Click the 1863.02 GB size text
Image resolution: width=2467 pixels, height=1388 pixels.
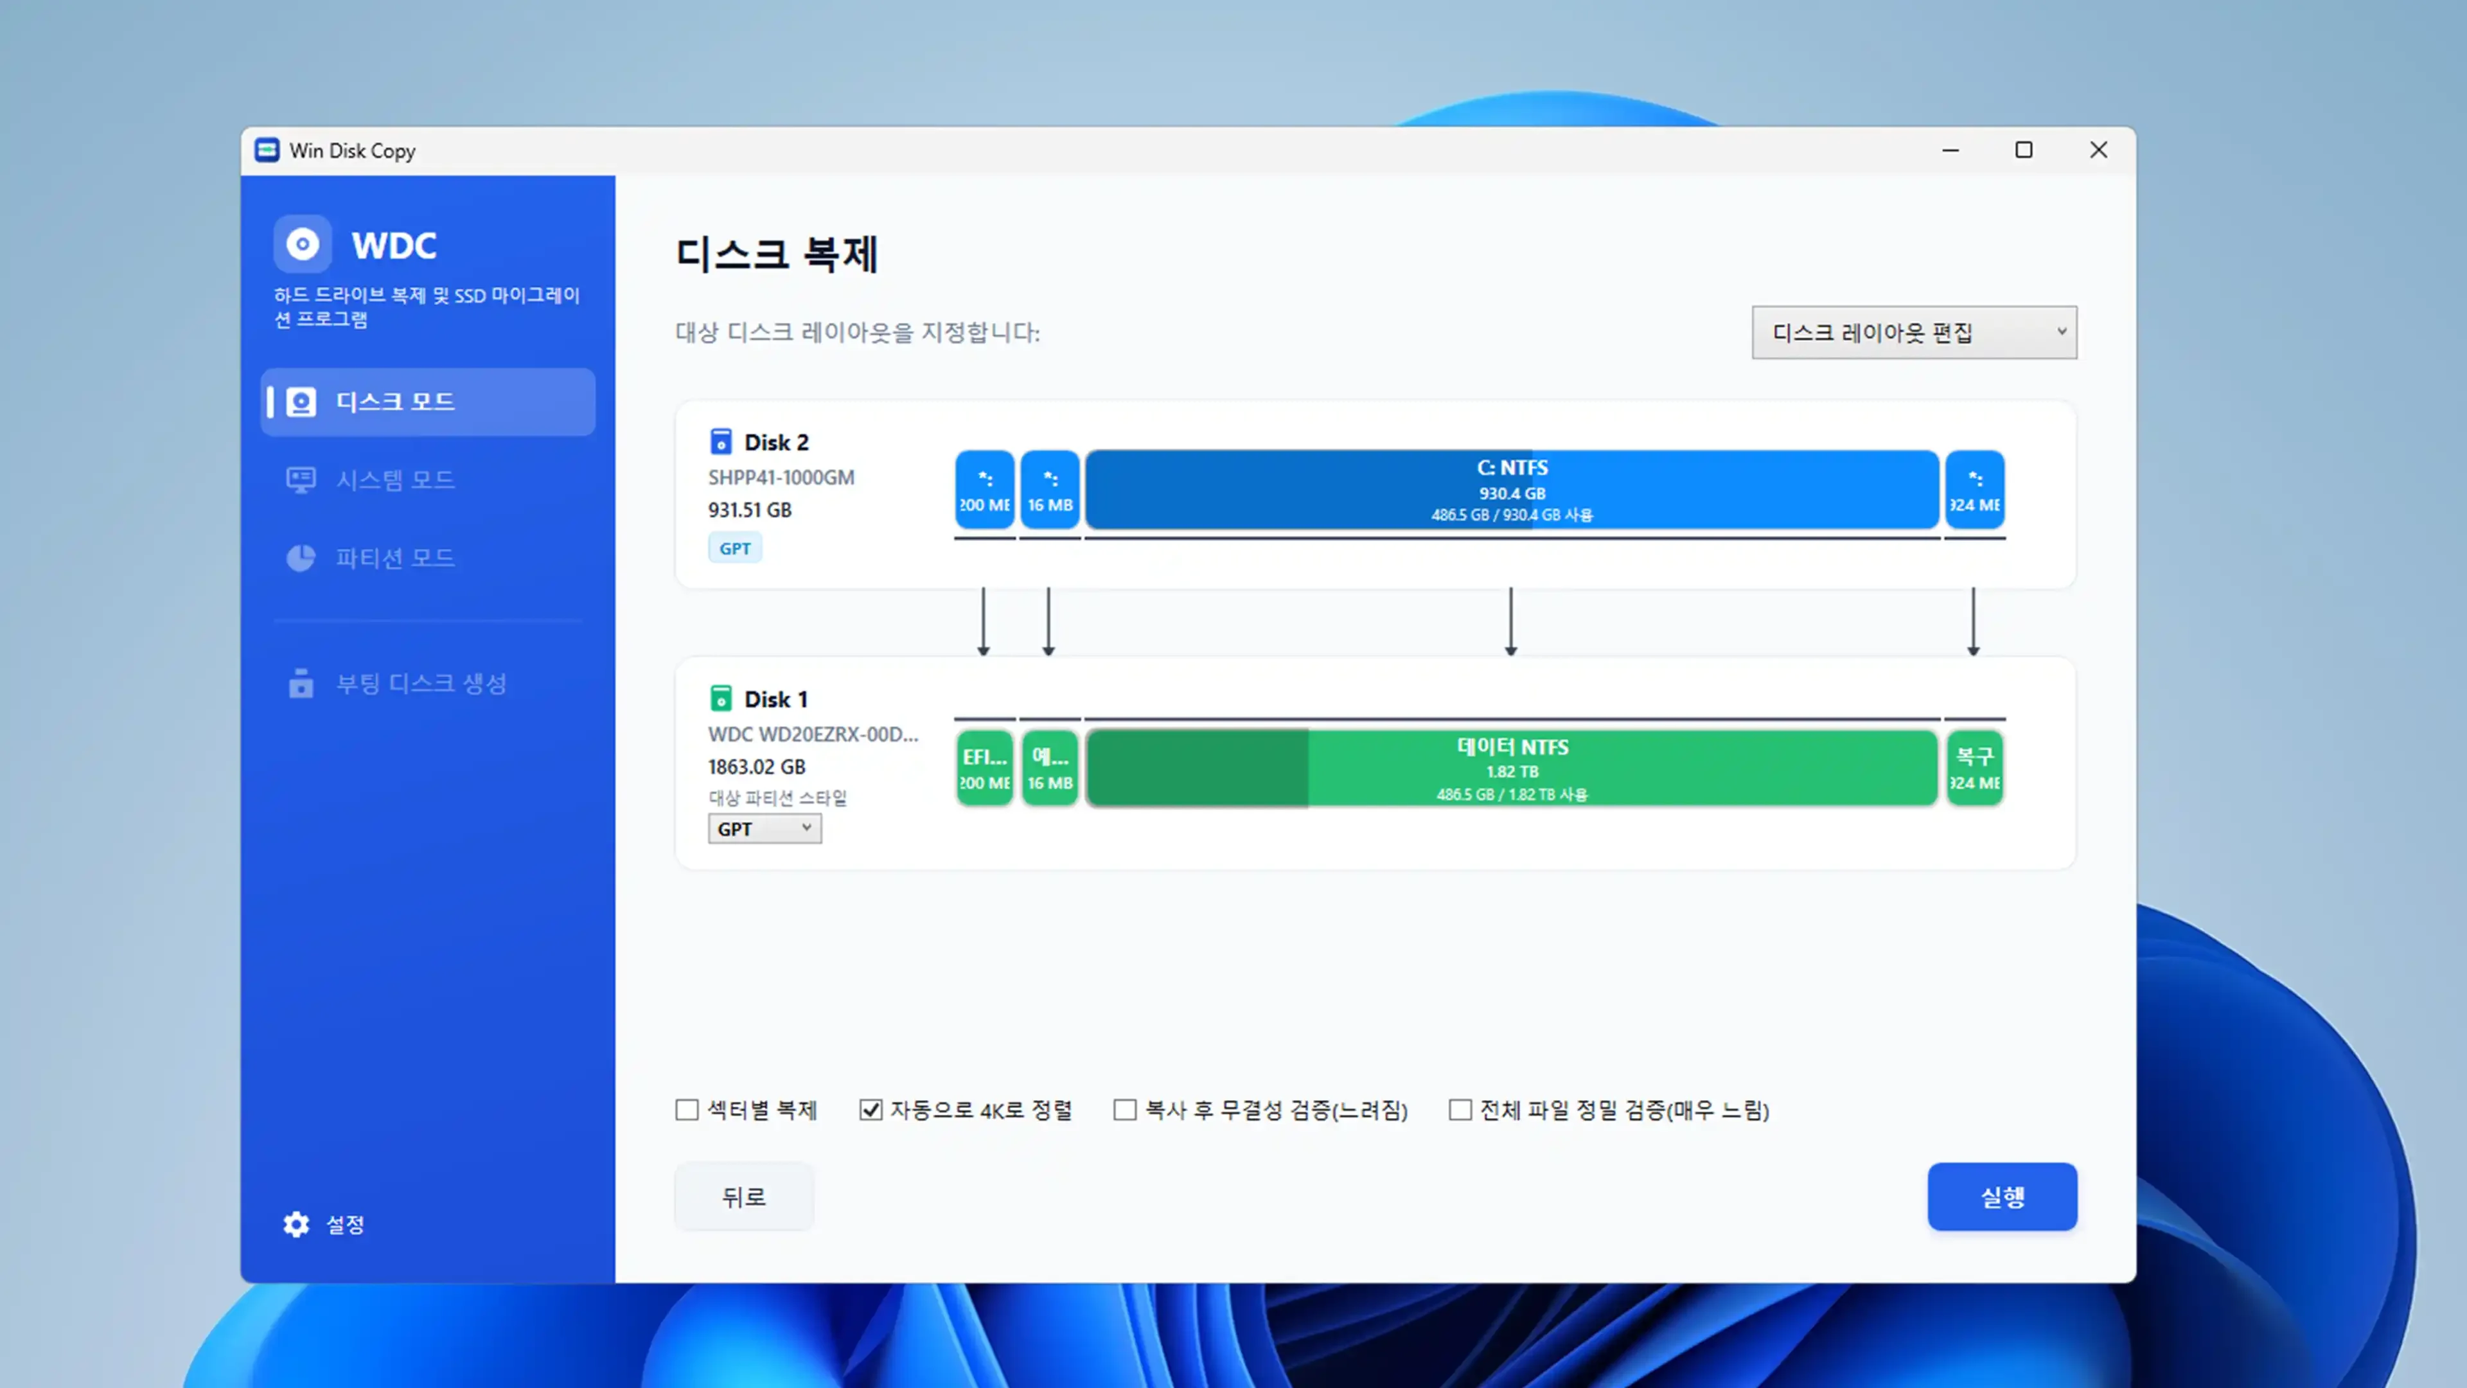(x=757, y=767)
